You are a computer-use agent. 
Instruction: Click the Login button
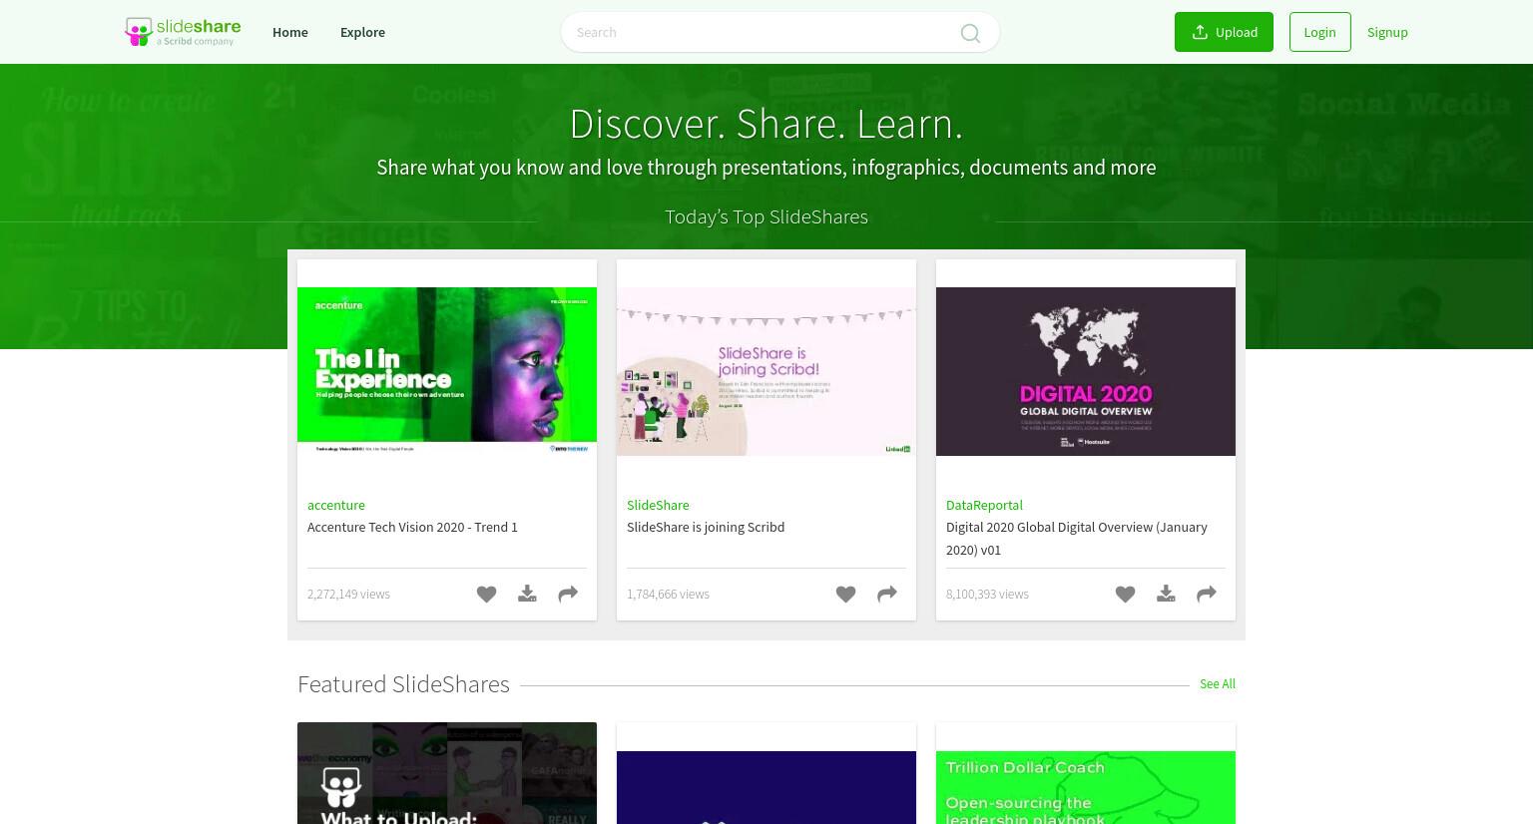(x=1319, y=32)
